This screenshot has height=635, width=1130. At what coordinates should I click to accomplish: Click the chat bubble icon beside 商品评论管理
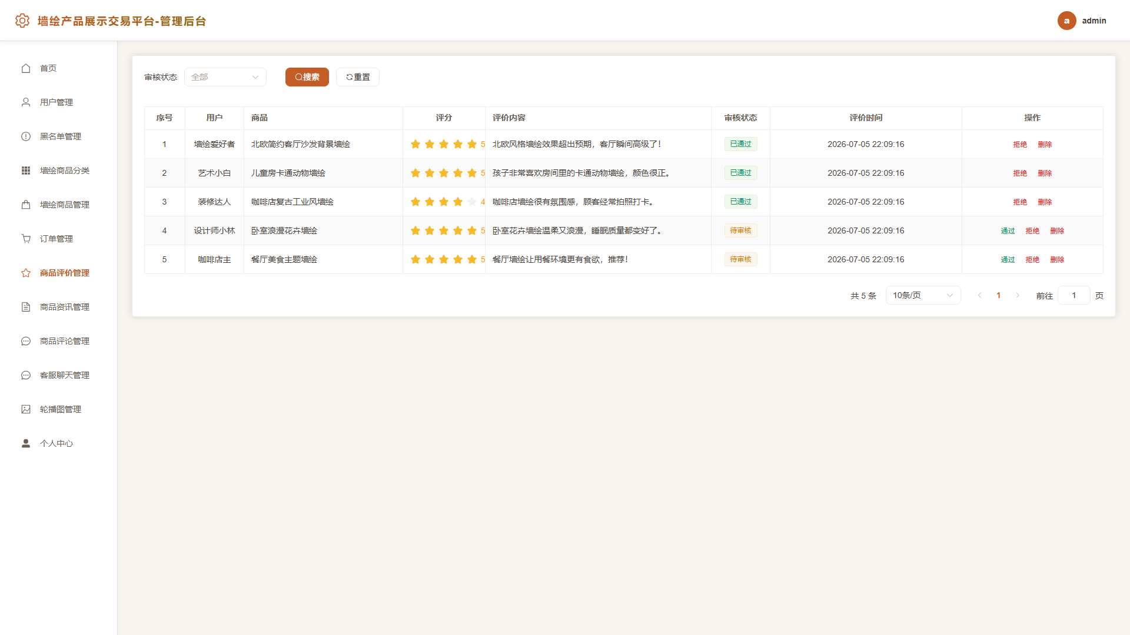[x=26, y=341]
